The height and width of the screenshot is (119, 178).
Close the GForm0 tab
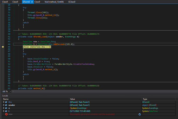tap(32, 2)
